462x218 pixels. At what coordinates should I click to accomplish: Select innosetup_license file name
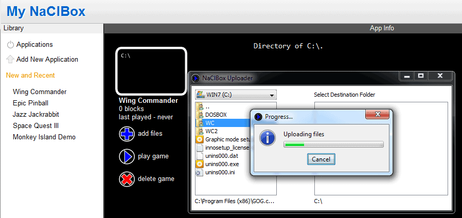[227, 148]
